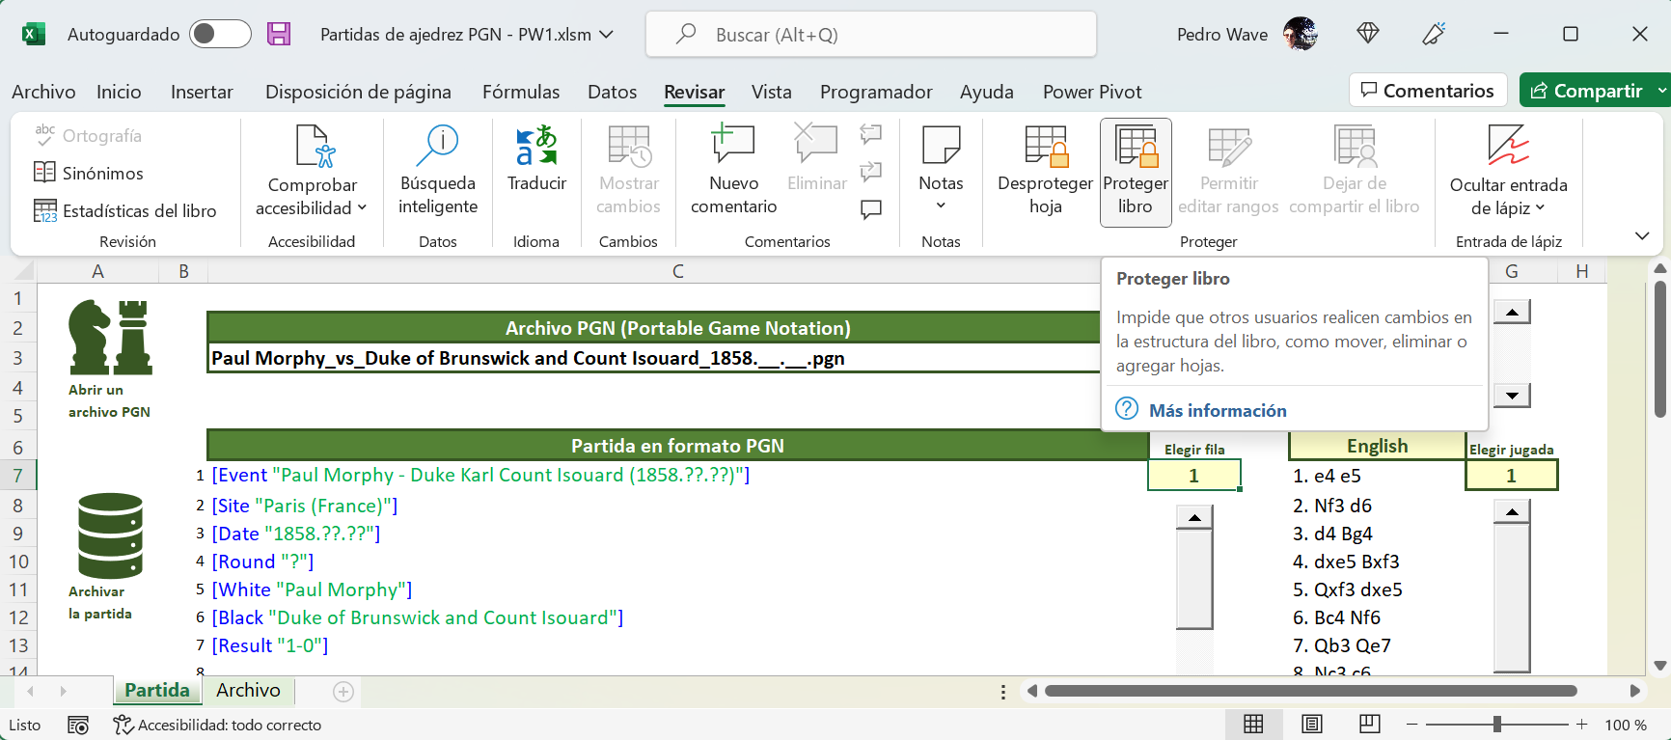The height and width of the screenshot is (740, 1671).
Task: Click the pen coming-soon icon
Action: click(1434, 34)
